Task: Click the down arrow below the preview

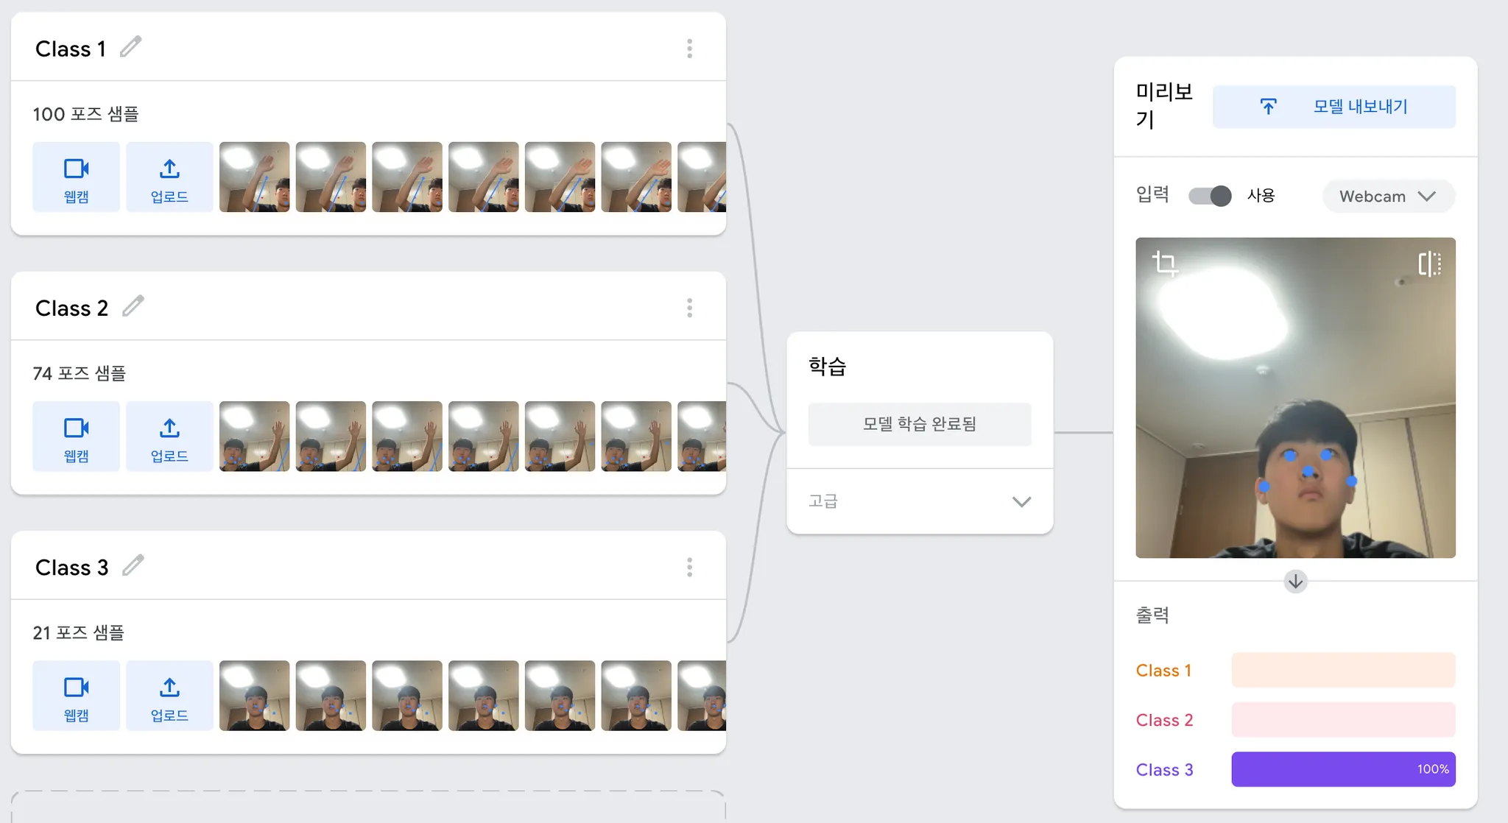Action: pos(1295,582)
